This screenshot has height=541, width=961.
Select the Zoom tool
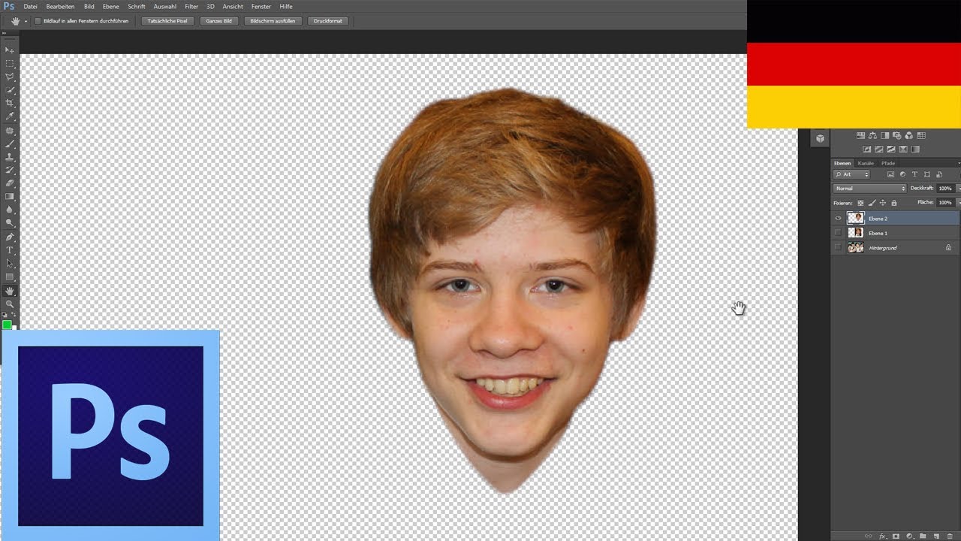point(10,304)
